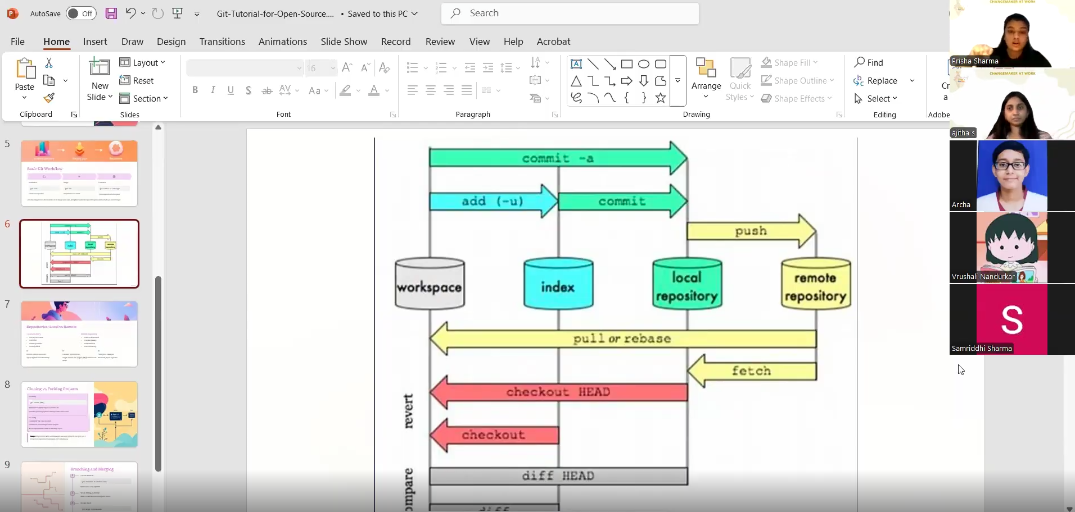Open the Layout dropdown
The width and height of the screenshot is (1075, 512).
(143, 63)
